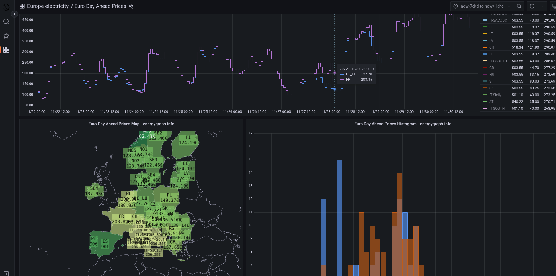Image resolution: width=556 pixels, height=276 pixels.
Task: Expand the sidebar navigation chevron
Action: 14,14
